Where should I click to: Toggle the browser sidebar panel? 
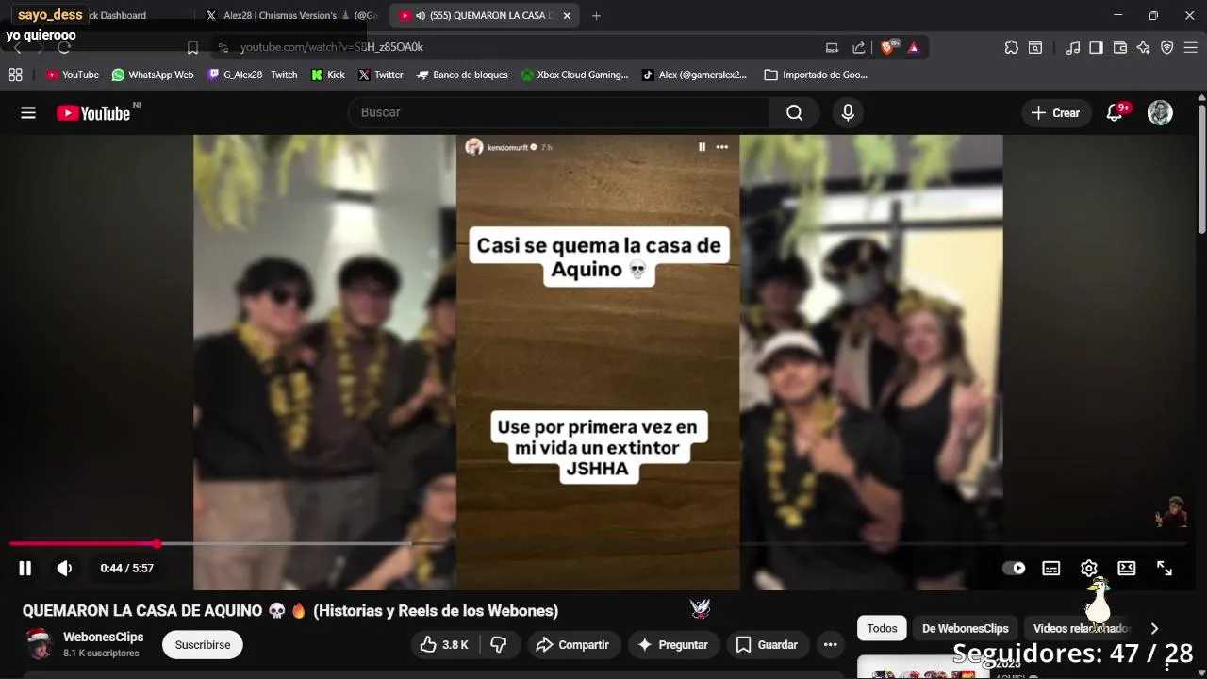[x=1096, y=47]
